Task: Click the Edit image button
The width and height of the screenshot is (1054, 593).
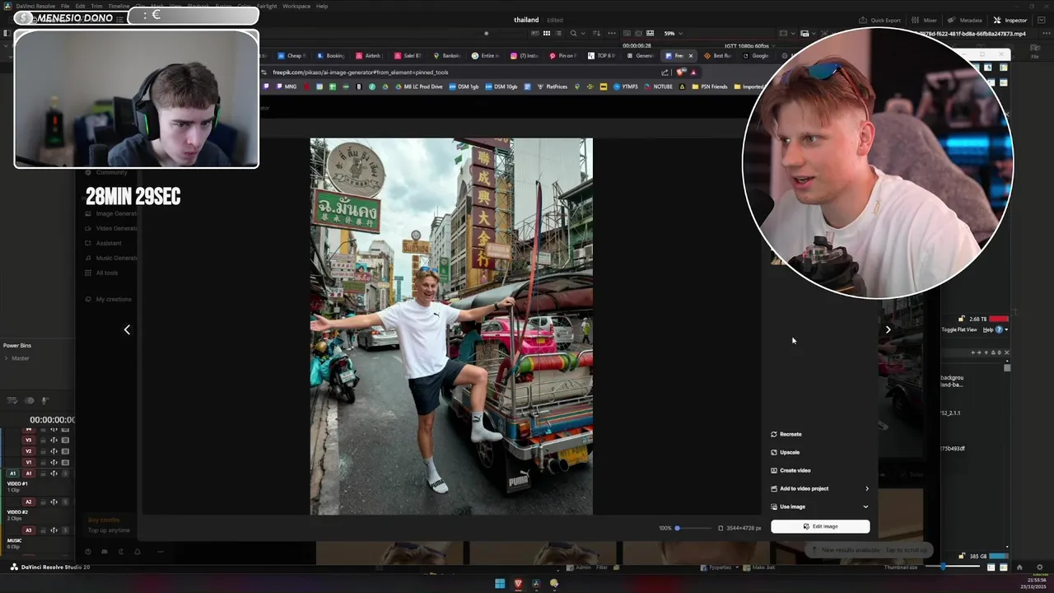Action: click(x=820, y=526)
